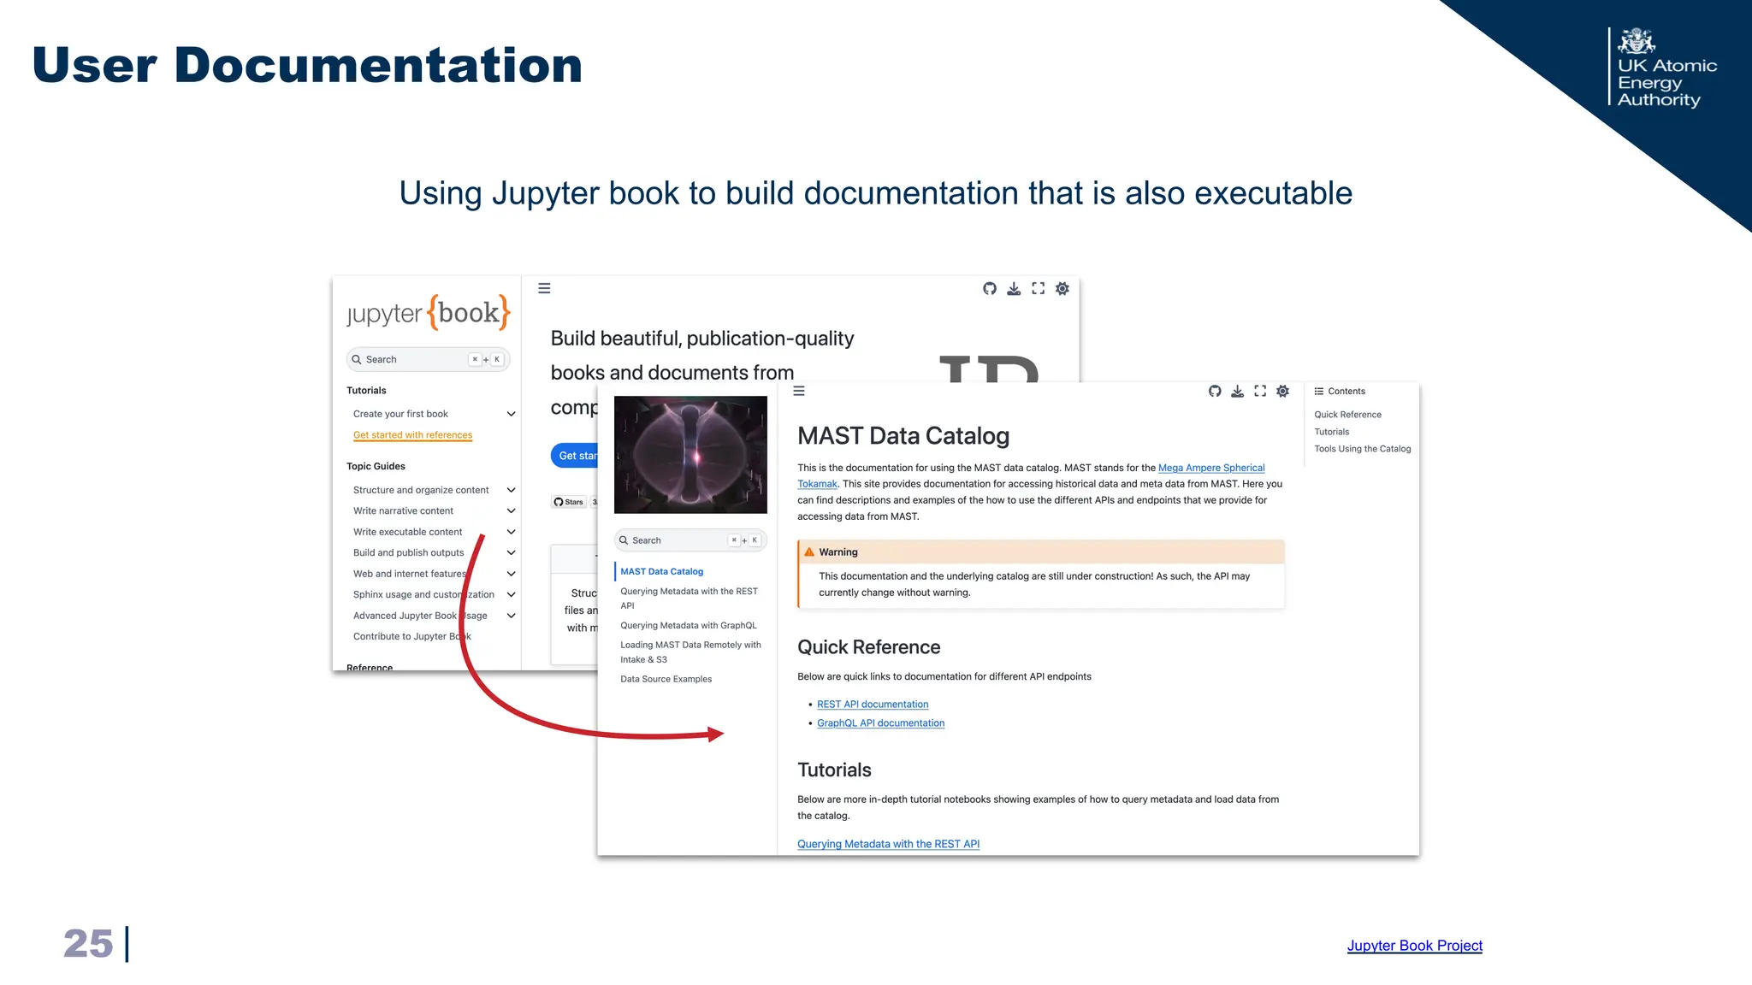Open Querying Metadata with the REST API sidebar item
The image size is (1752, 985).
tap(689, 599)
